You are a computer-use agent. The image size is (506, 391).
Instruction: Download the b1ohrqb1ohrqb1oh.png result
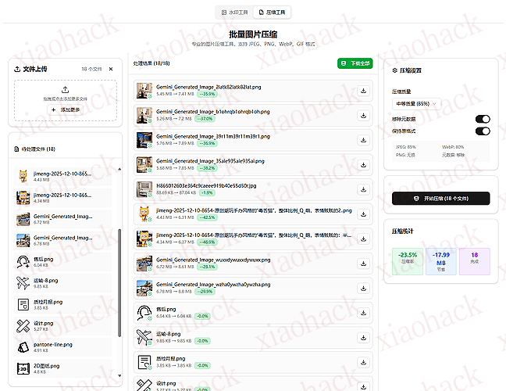[364, 115]
